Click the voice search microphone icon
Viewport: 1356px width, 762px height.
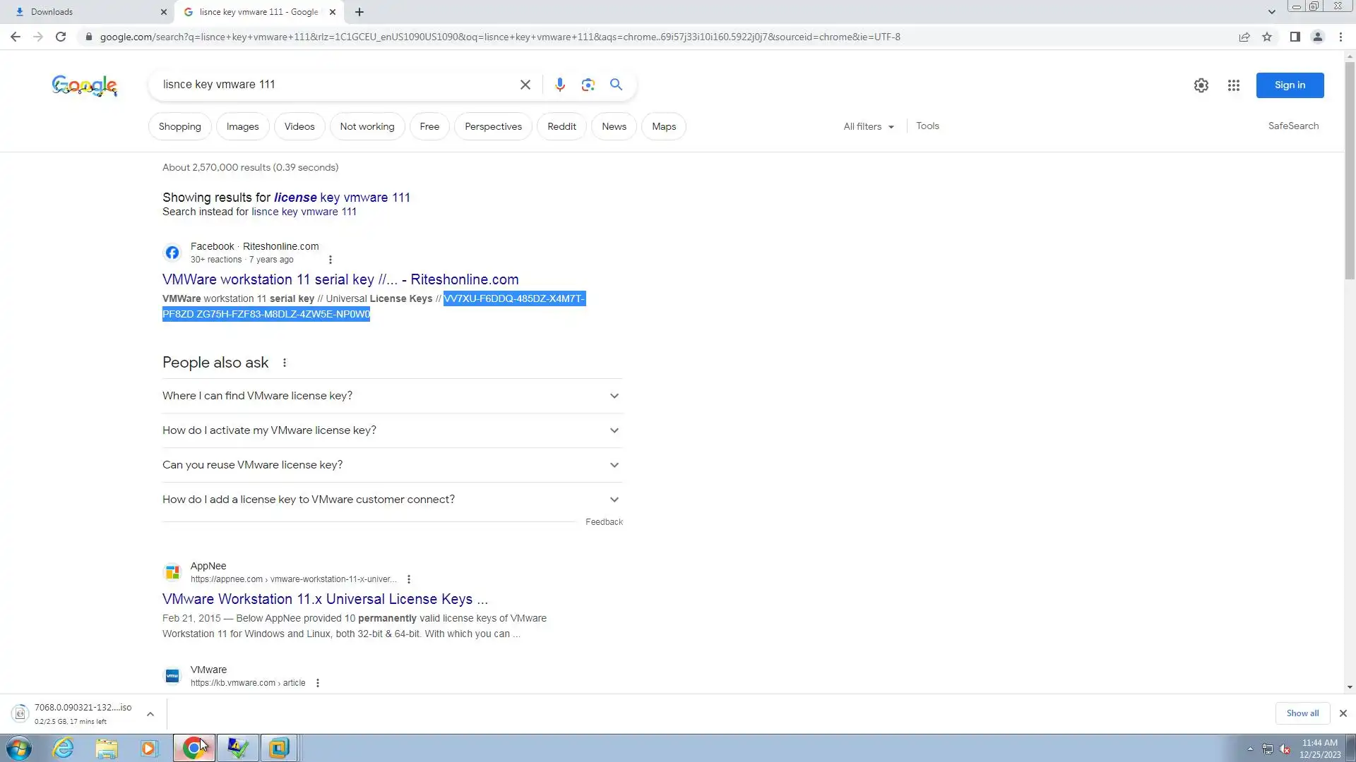[x=559, y=85]
